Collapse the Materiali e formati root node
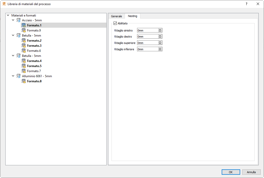The height and width of the screenshot is (178, 264). (x=8, y=15)
